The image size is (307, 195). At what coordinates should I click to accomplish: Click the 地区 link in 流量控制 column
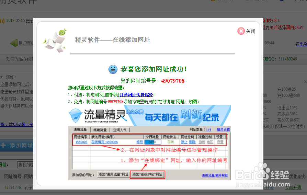[210, 142]
